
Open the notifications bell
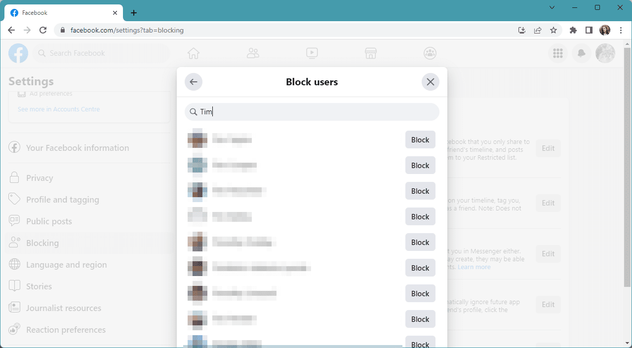[x=582, y=53]
